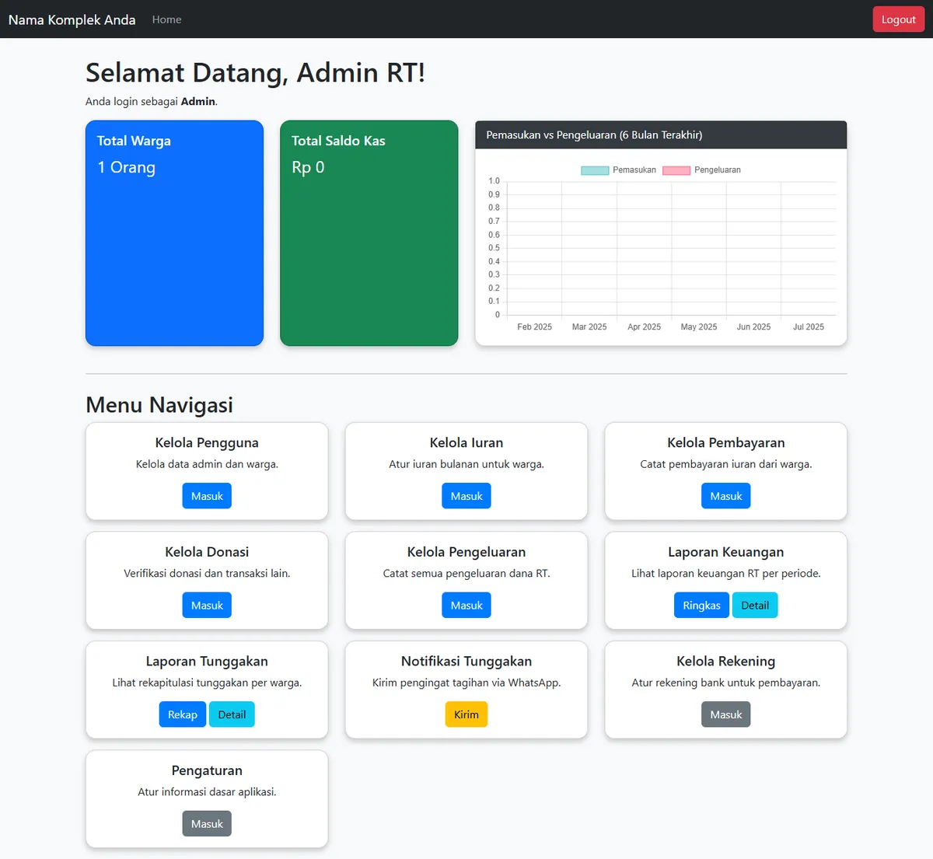This screenshot has width=933, height=859.
Task: Open the Home nav link
Action: 166,19
